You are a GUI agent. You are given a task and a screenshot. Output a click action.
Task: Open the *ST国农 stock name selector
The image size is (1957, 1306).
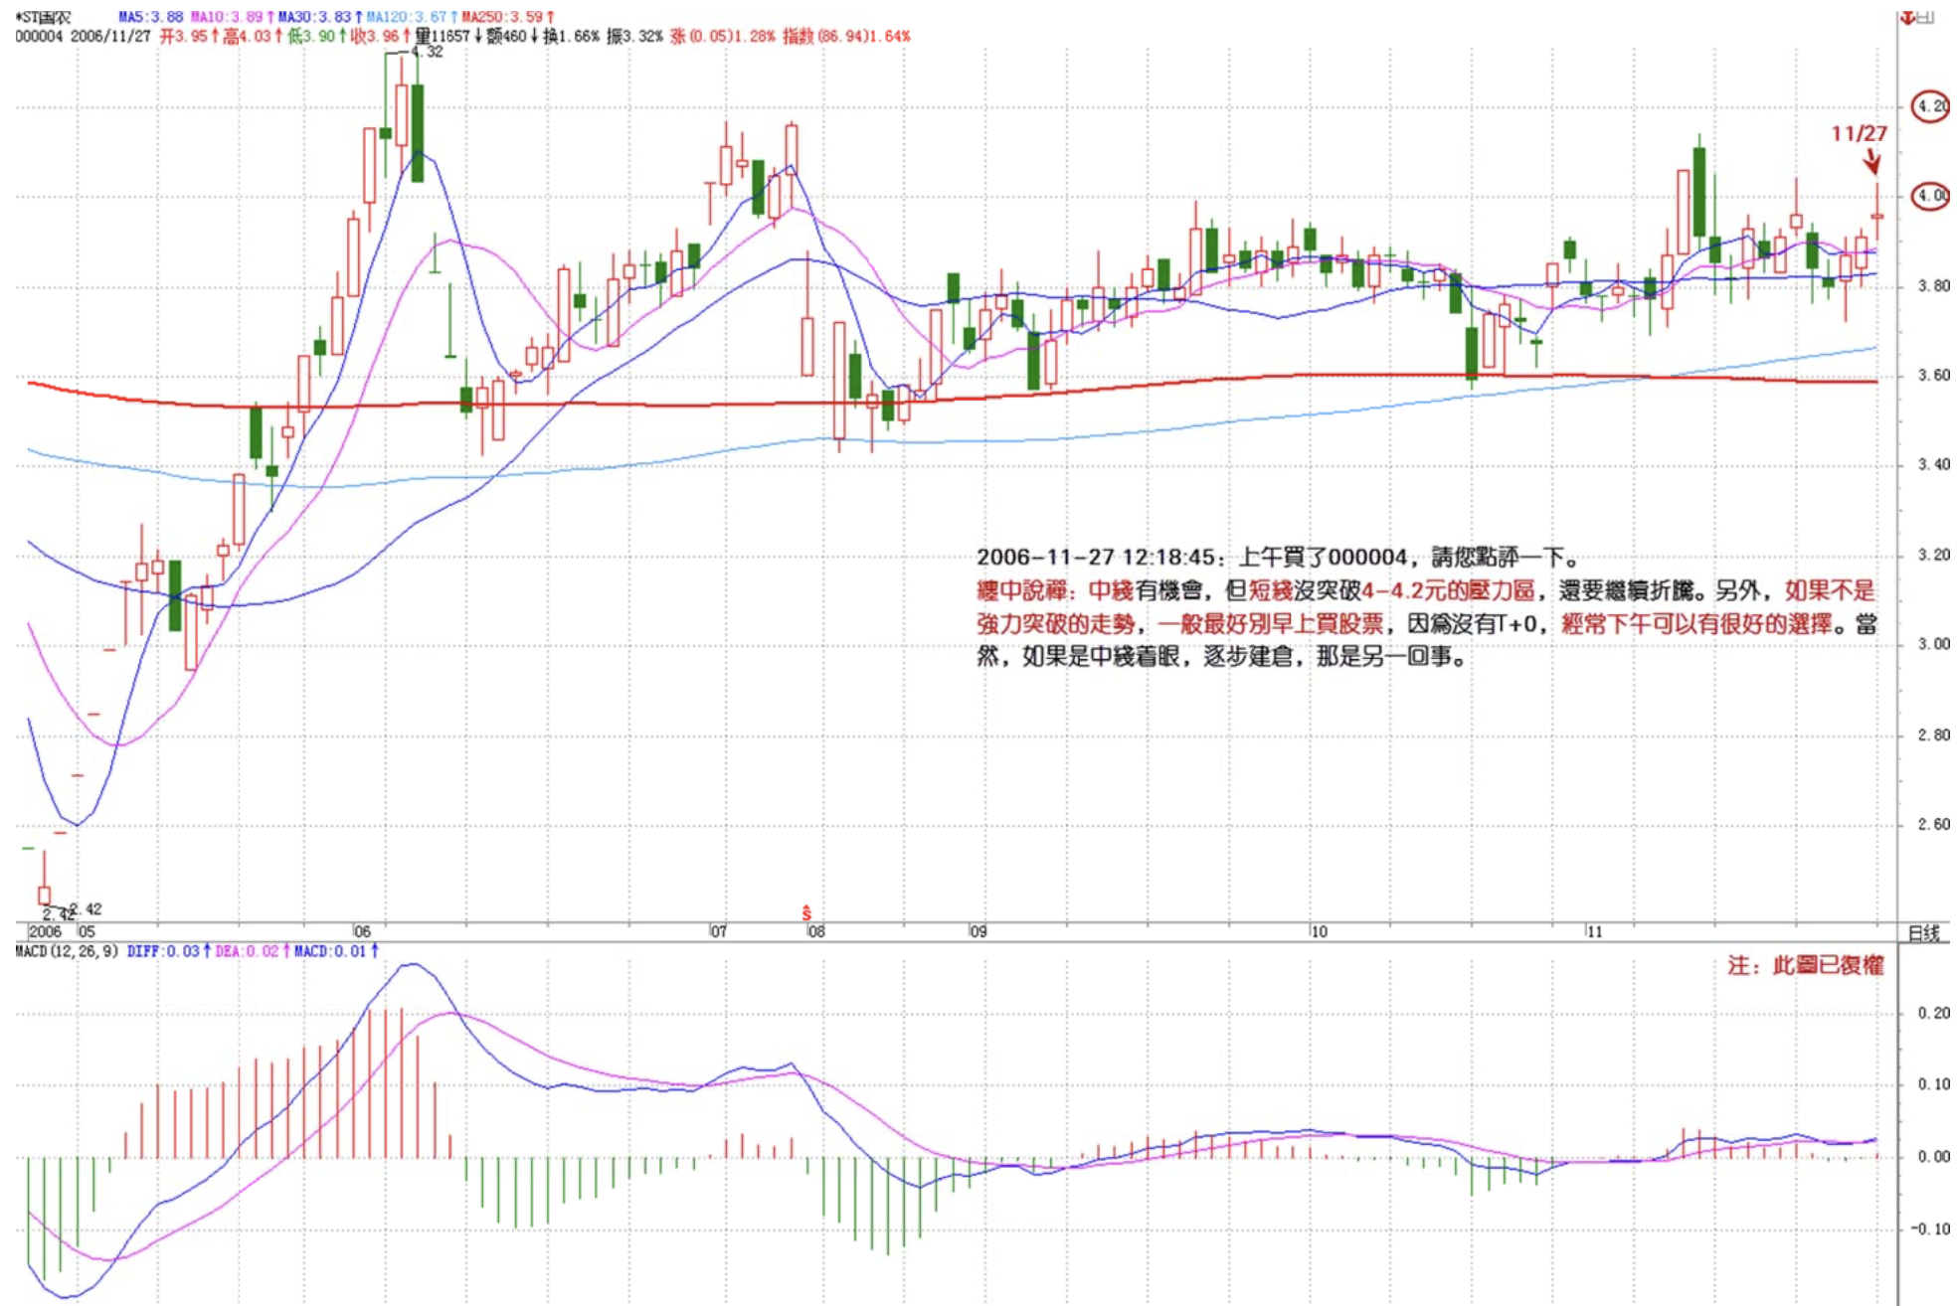pos(44,17)
